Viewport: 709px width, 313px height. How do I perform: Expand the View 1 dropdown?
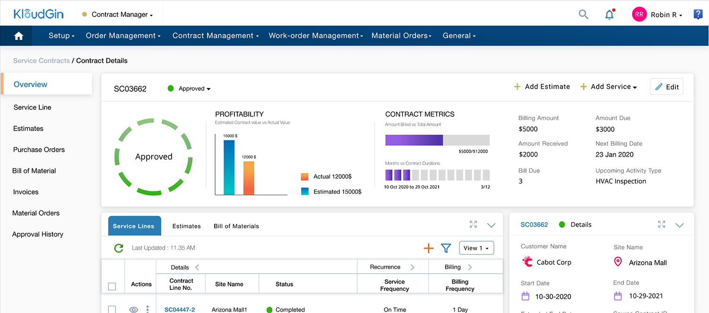(476, 248)
